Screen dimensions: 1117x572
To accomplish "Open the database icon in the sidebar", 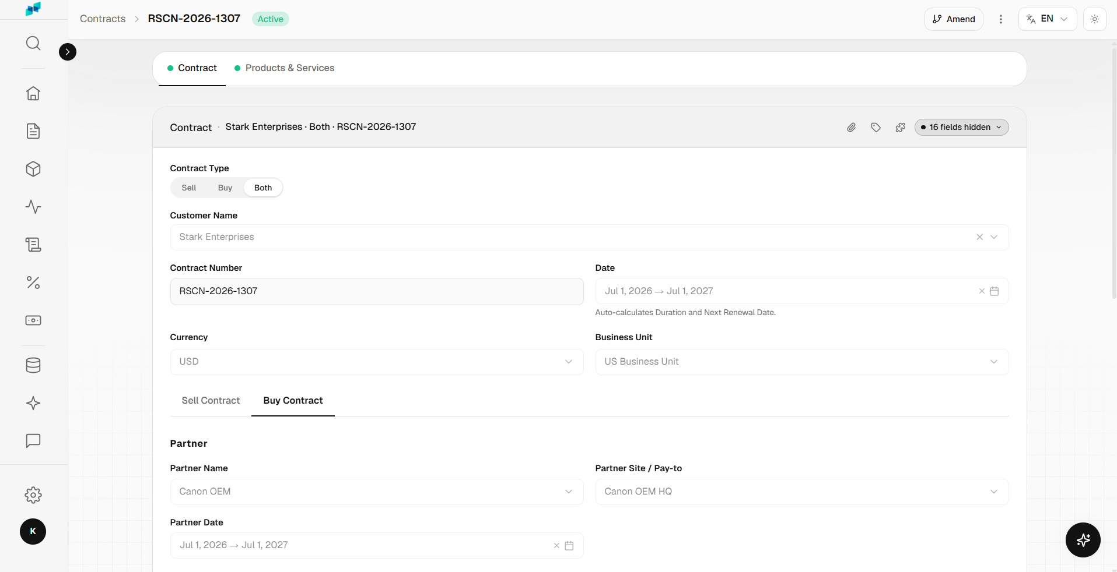I will (33, 365).
